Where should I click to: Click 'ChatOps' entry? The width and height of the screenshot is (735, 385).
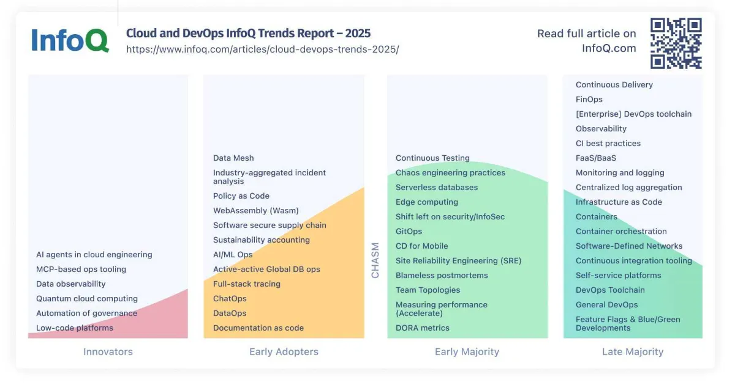tap(230, 299)
